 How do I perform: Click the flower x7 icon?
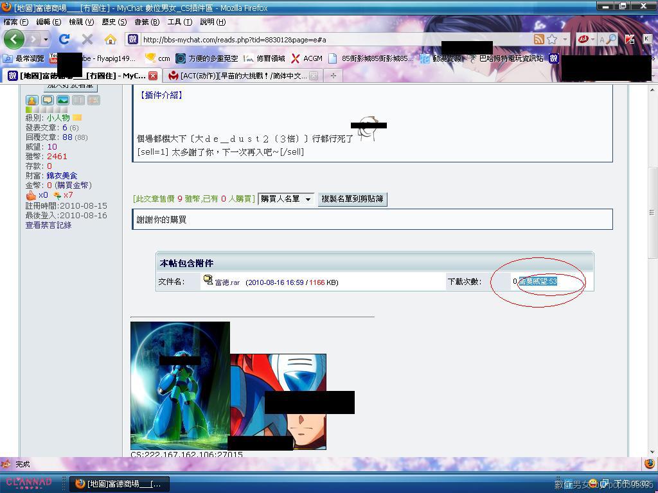pyautogui.click(x=57, y=195)
